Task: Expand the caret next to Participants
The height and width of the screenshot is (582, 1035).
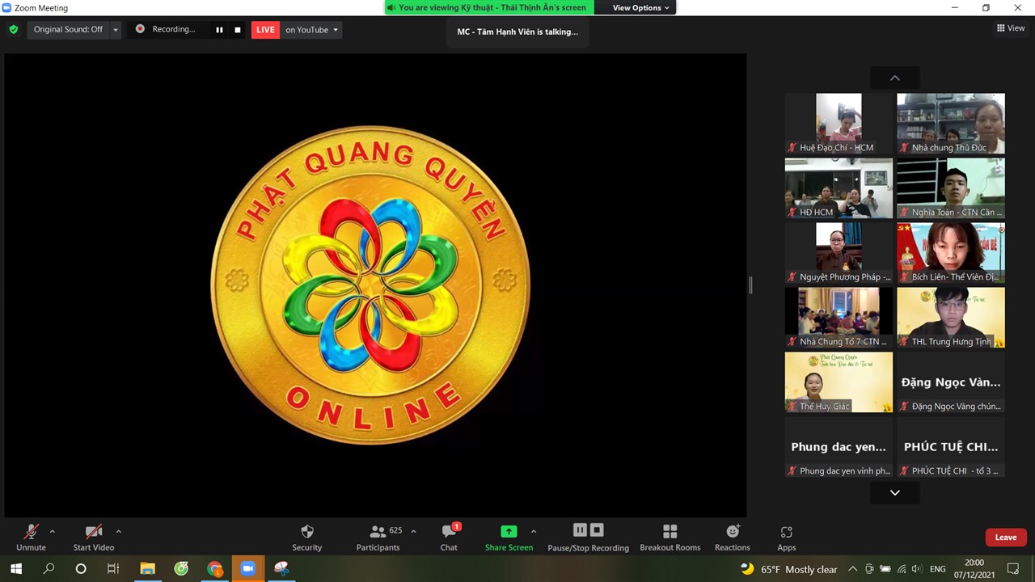Action: (x=413, y=531)
